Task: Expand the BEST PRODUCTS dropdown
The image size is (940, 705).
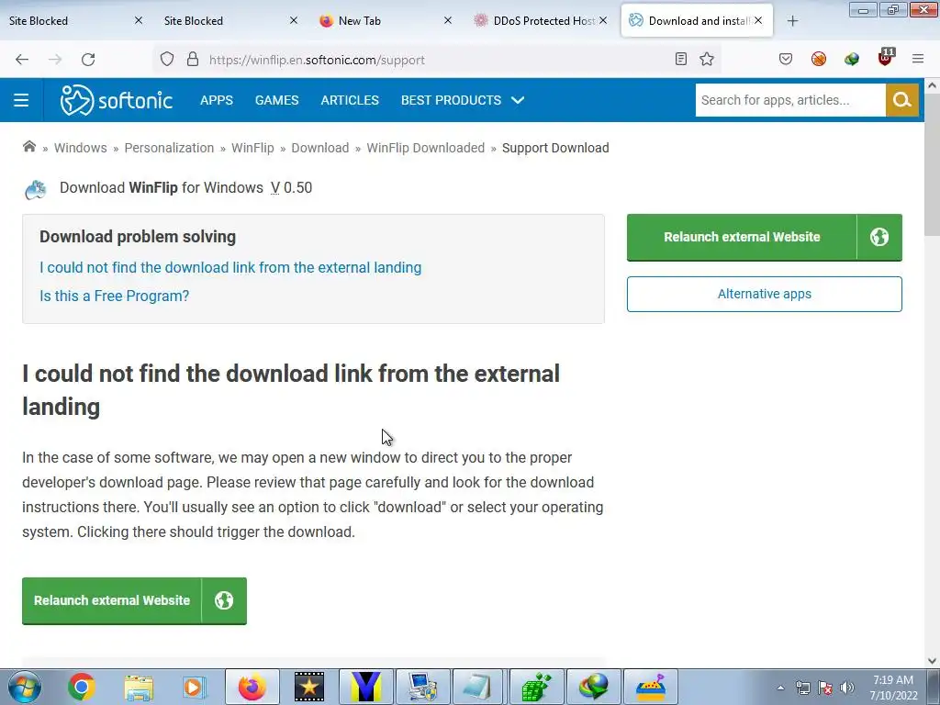Action: click(463, 100)
